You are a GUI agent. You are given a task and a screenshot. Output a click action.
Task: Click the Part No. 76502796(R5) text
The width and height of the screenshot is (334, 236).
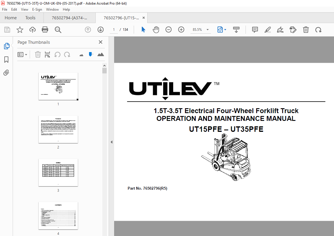147,188
